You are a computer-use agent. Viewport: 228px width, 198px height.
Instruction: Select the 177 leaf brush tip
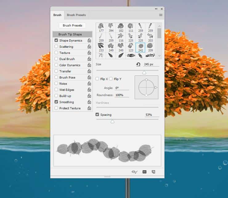tap(101, 28)
